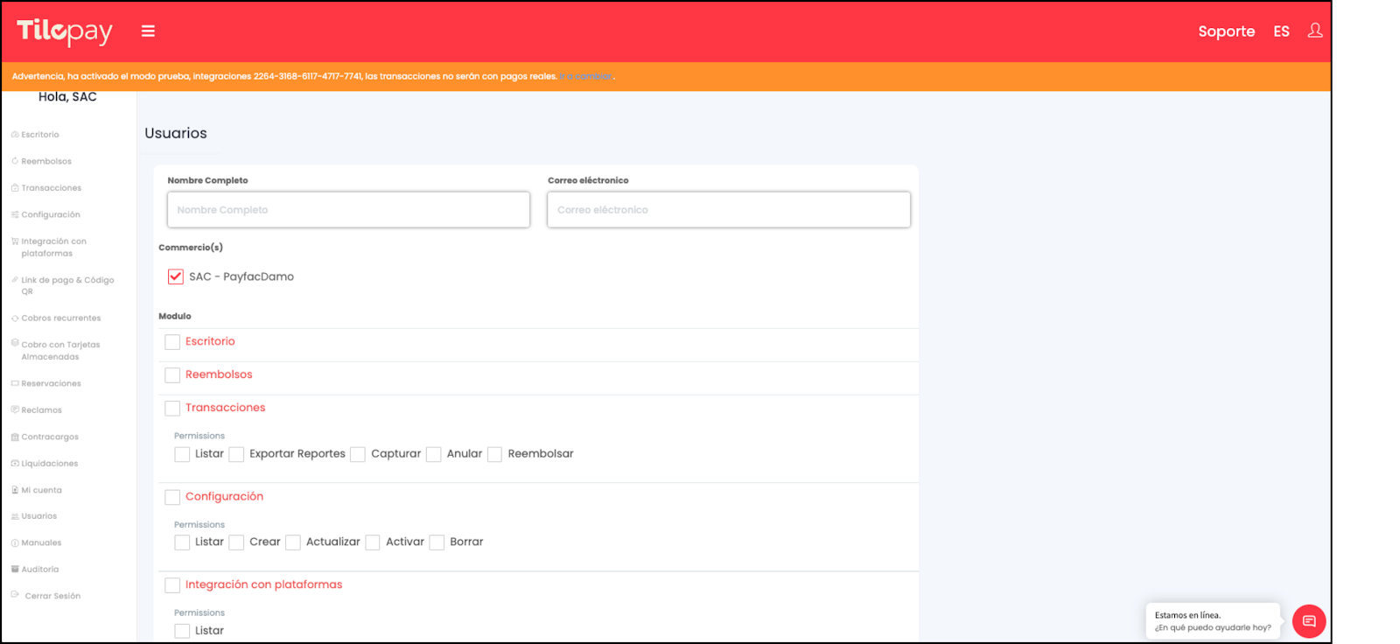
Task: Click the Tilopay logo
Action: coord(65,31)
